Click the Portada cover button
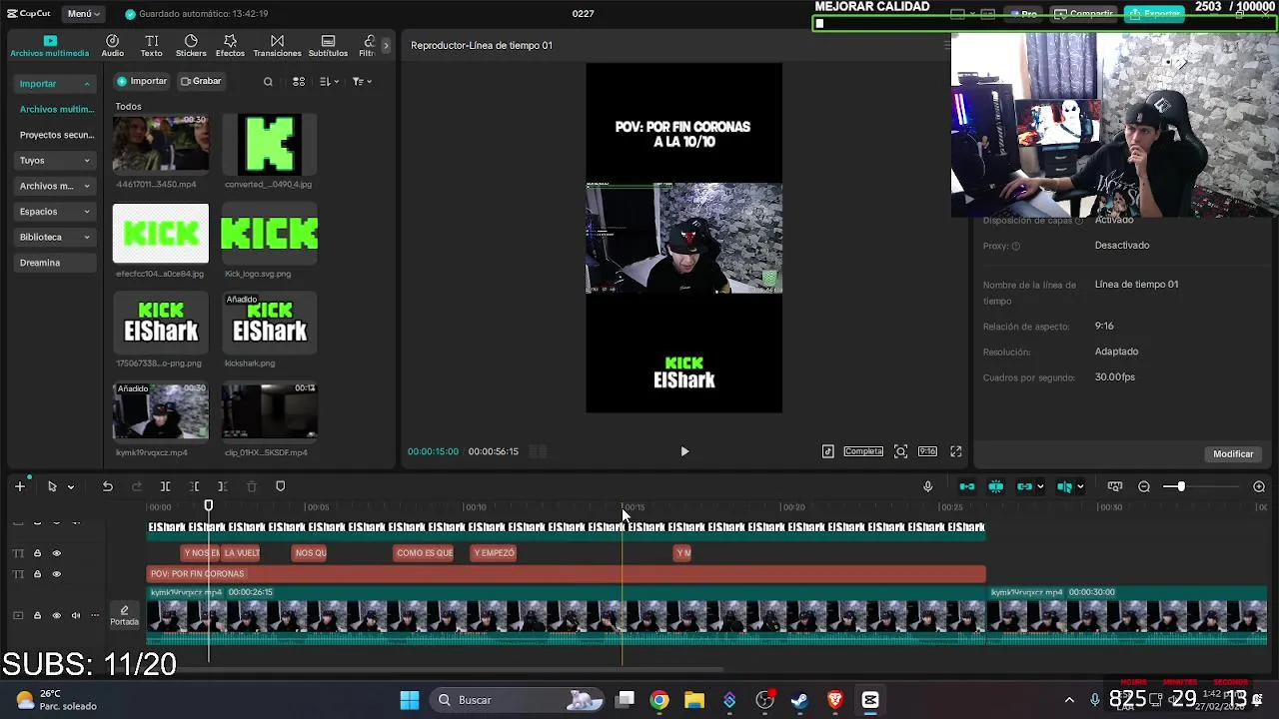Screen dimensions: 1279x719 124,615
